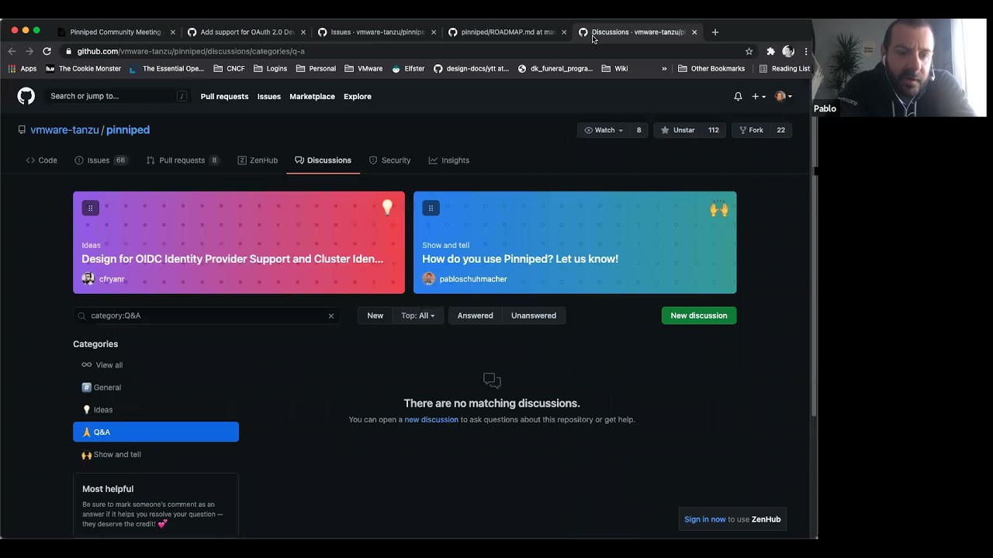Open the Pull requests repo tab
The image size is (993, 558).
pos(182,160)
